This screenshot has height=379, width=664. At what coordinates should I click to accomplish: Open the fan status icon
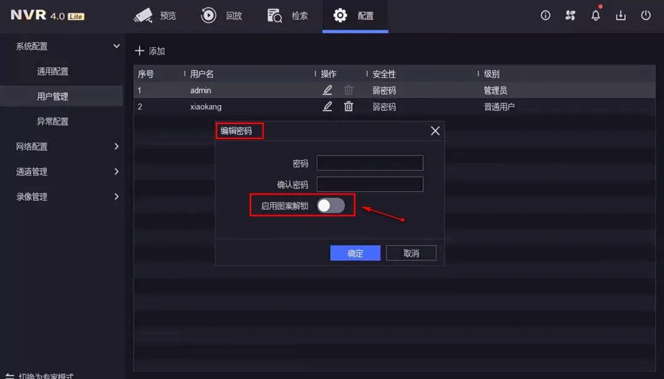coord(571,16)
